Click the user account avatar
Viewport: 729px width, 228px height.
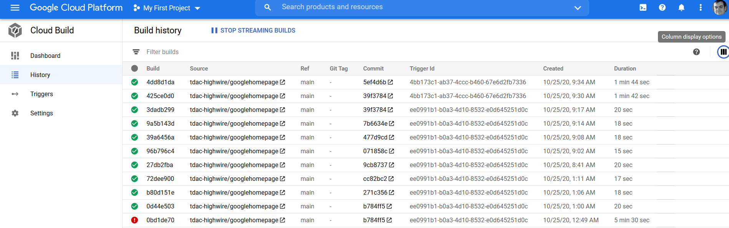[719, 8]
